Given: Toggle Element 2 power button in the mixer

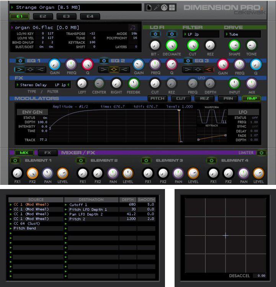Looking at the screenshot, I should pos(81,160).
